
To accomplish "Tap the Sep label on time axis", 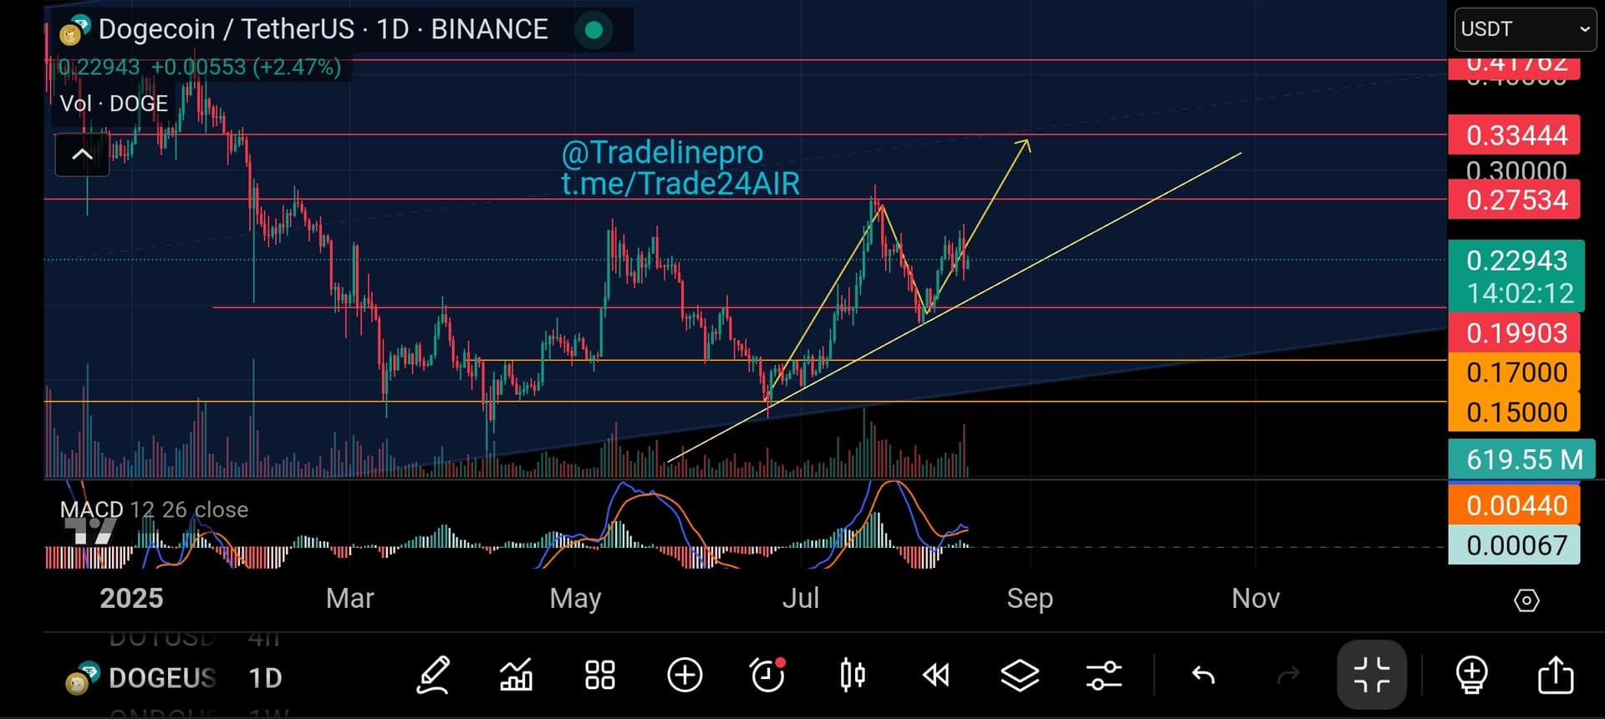I will pyautogui.click(x=1029, y=598).
